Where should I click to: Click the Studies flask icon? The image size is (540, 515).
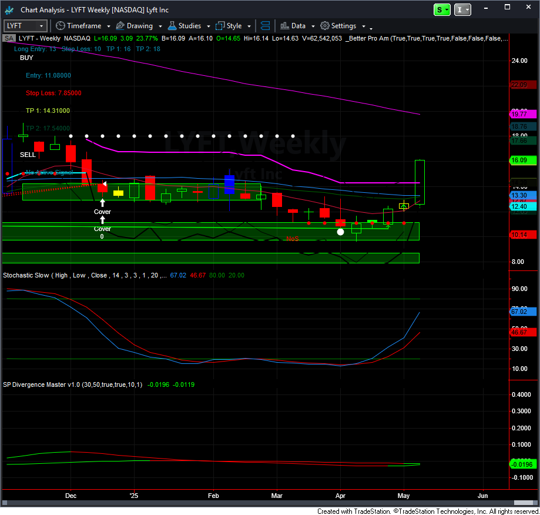pyautogui.click(x=172, y=26)
